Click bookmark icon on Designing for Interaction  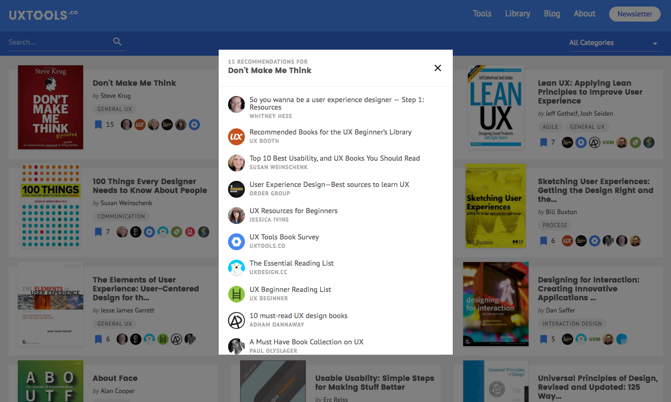click(x=544, y=339)
